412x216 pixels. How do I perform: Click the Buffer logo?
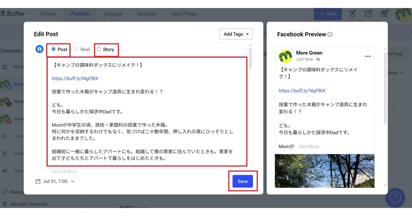[13, 14]
